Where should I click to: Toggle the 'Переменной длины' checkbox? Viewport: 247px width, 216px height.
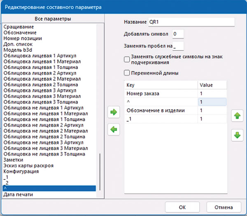[x=127, y=73]
